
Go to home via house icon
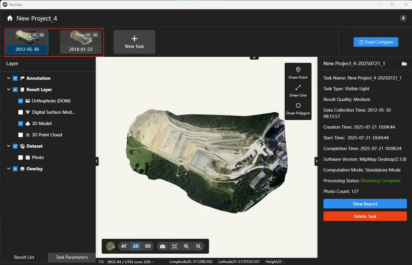[x=10, y=18]
